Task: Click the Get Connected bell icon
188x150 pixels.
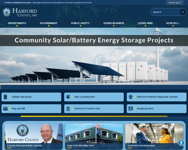Action: (x=68, y=97)
